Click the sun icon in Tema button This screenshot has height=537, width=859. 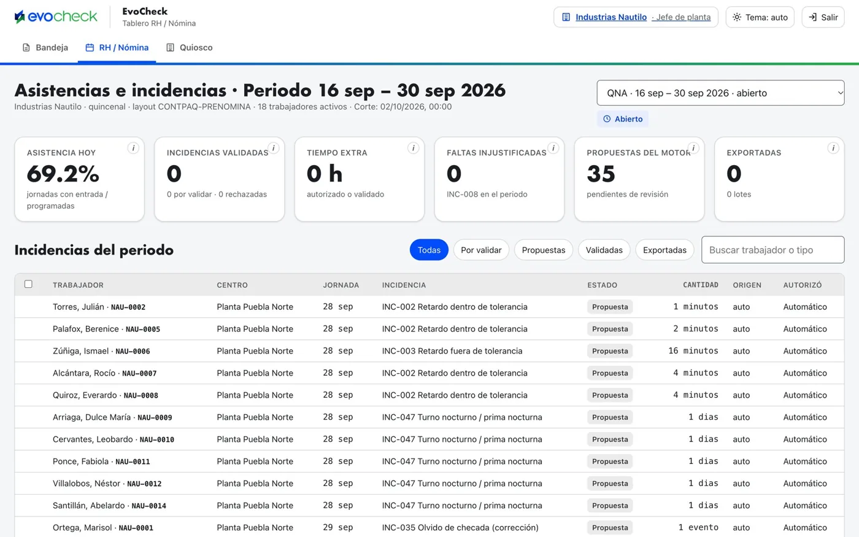pos(737,17)
